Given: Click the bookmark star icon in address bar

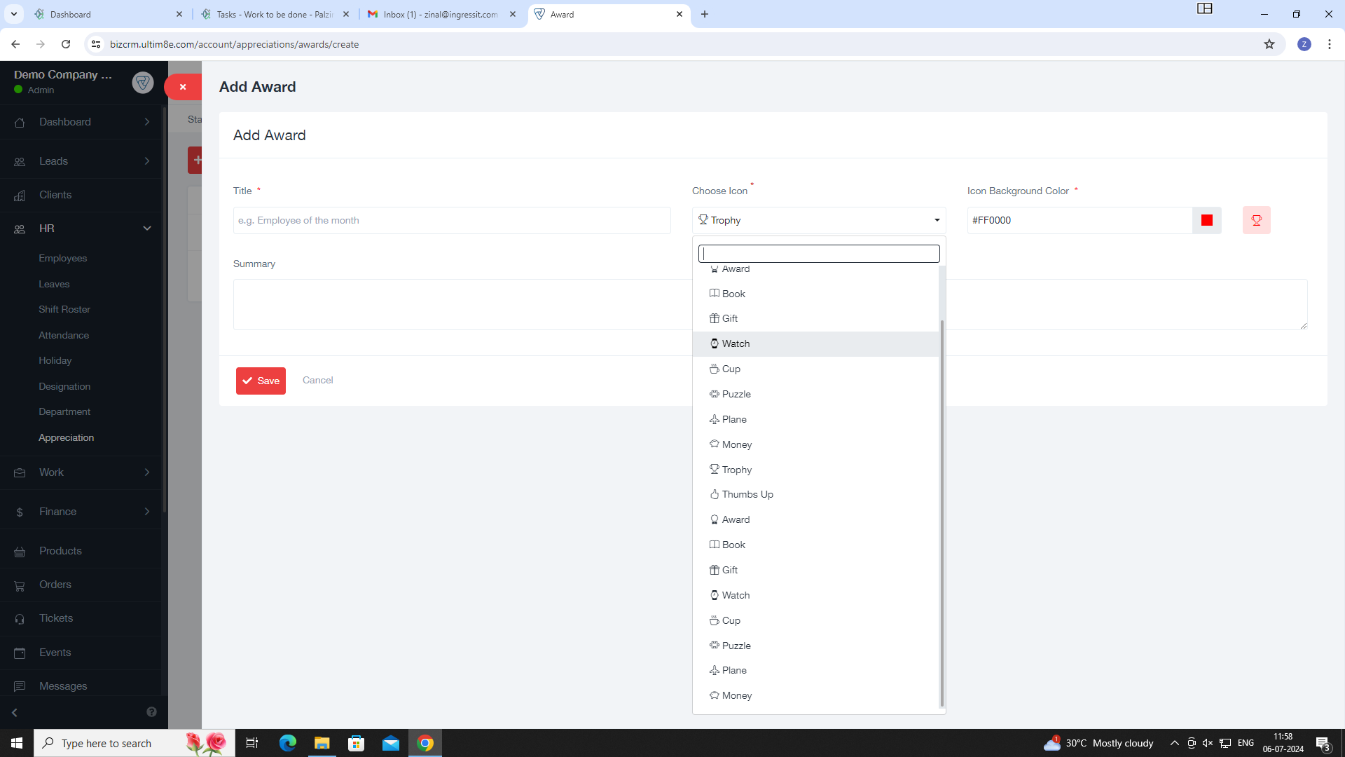Looking at the screenshot, I should click(x=1269, y=44).
